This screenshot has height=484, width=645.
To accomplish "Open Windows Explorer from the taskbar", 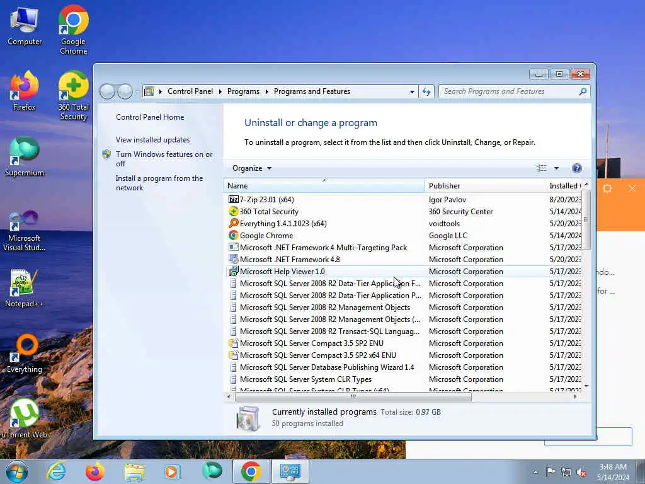I will tap(134, 472).
